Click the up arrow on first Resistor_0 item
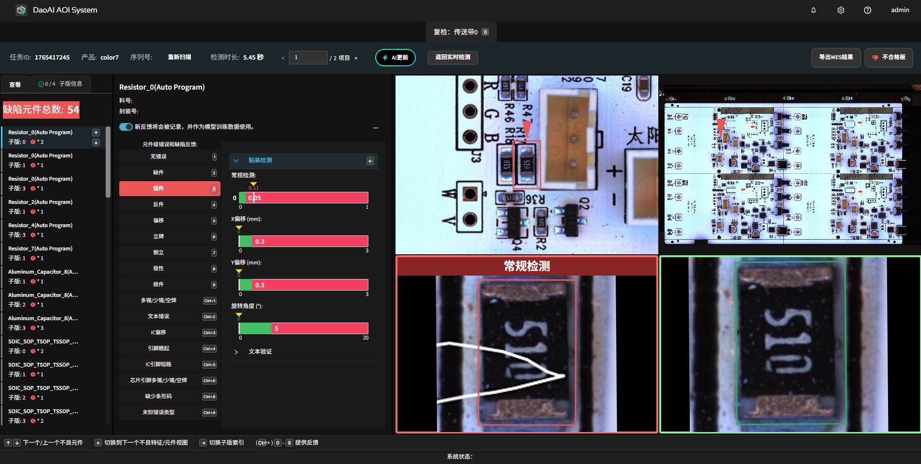Viewport: 921px width, 464px height. (96, 133)
